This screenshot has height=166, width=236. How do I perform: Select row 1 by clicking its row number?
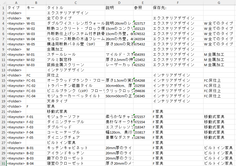(x=3, y=8)
